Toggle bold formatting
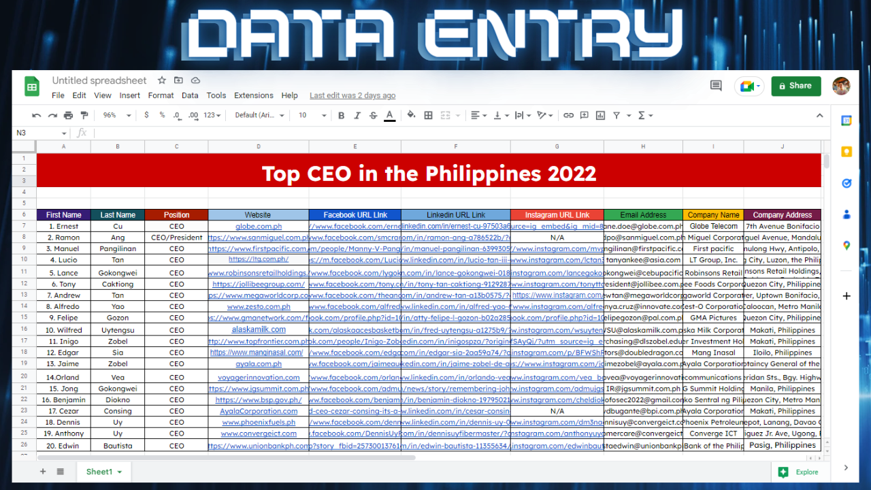Viewport: 871px width, 490px height. pos(341,116)
